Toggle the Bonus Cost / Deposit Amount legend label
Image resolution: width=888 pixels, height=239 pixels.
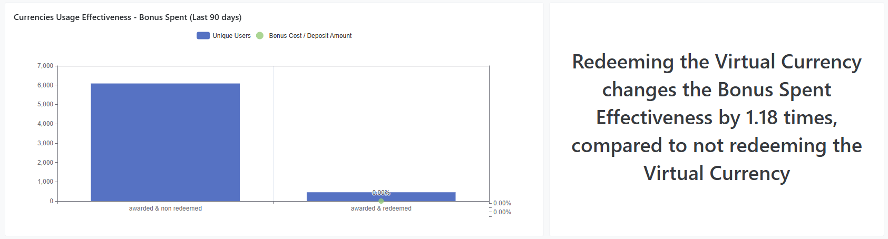pos(310,36)
